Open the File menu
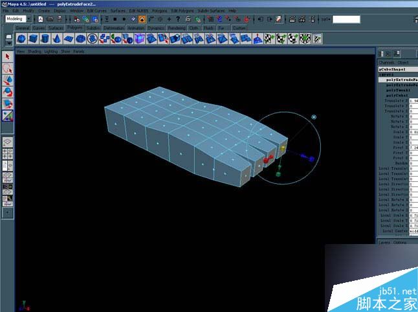Image resolution: width=418 pixels, height=312 pixels. pos(6,10)
